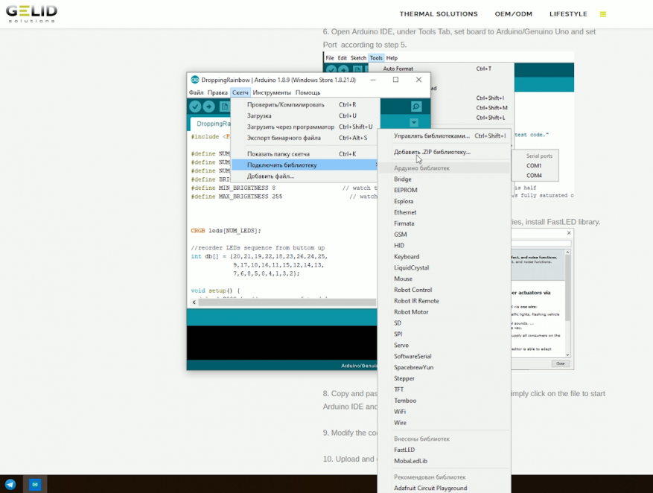The width and height of the screenshot is (653, 493).
Task: Click the Verify checkmark toolbar icon
Action: click(x=195, y=106)
